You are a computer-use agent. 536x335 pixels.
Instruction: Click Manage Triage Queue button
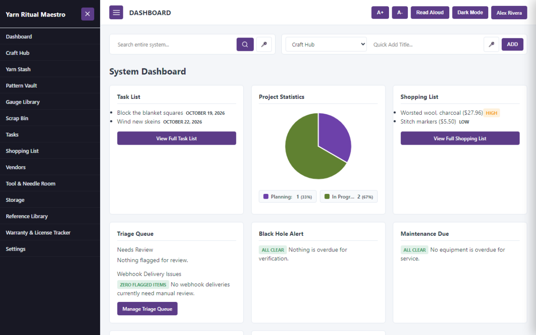point(147,309)
